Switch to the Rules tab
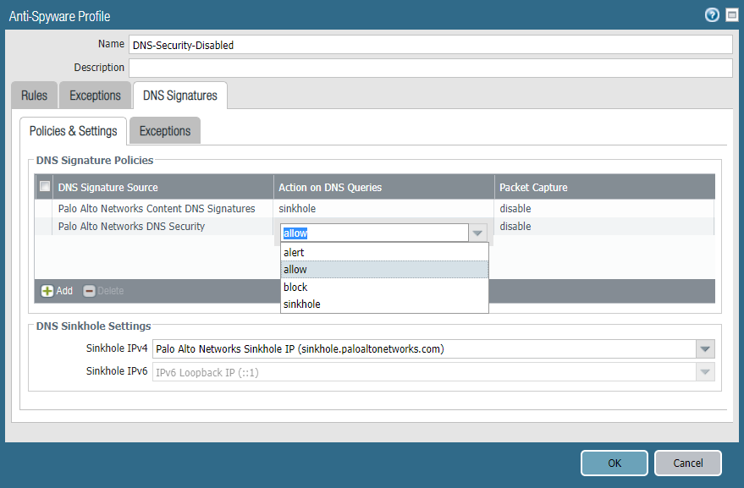The width and height of the screenshot is (744, 488). (x=35, y=96)
